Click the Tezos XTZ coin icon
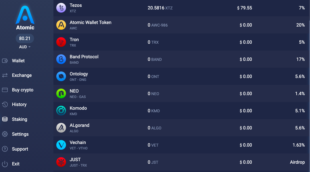310x172 pixels. 61,8
